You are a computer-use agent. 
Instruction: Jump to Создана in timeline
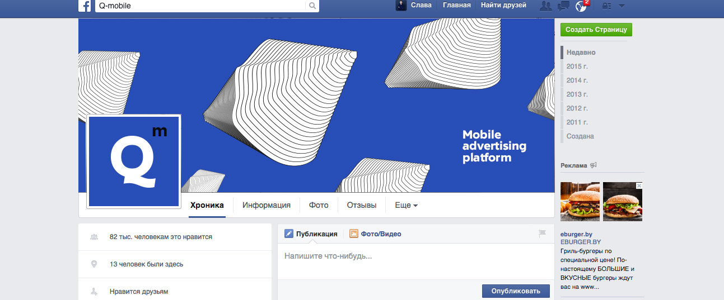pyautogui.click(x=580, y=136)
